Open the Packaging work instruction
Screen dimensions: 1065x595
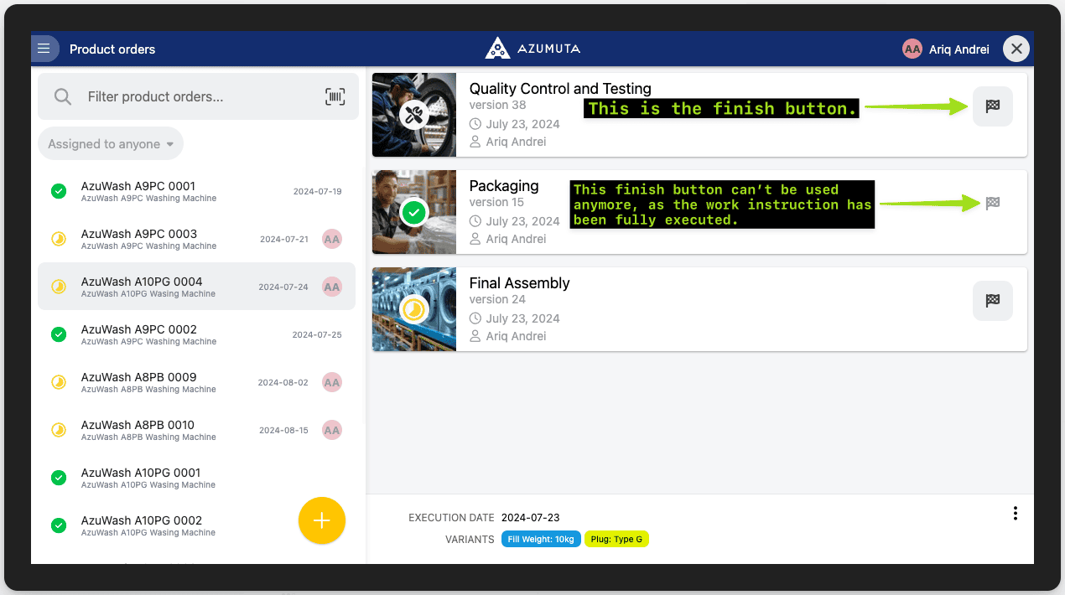point(504,186)
